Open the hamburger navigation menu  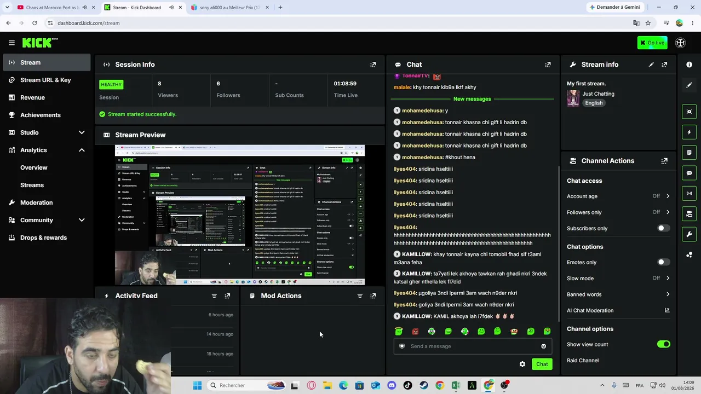pos(12,43)
